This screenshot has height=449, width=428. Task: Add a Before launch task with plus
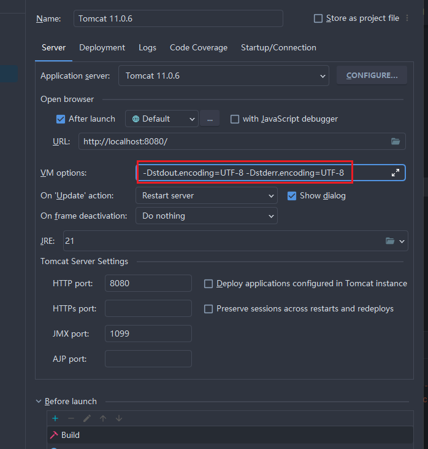[55, 418]
